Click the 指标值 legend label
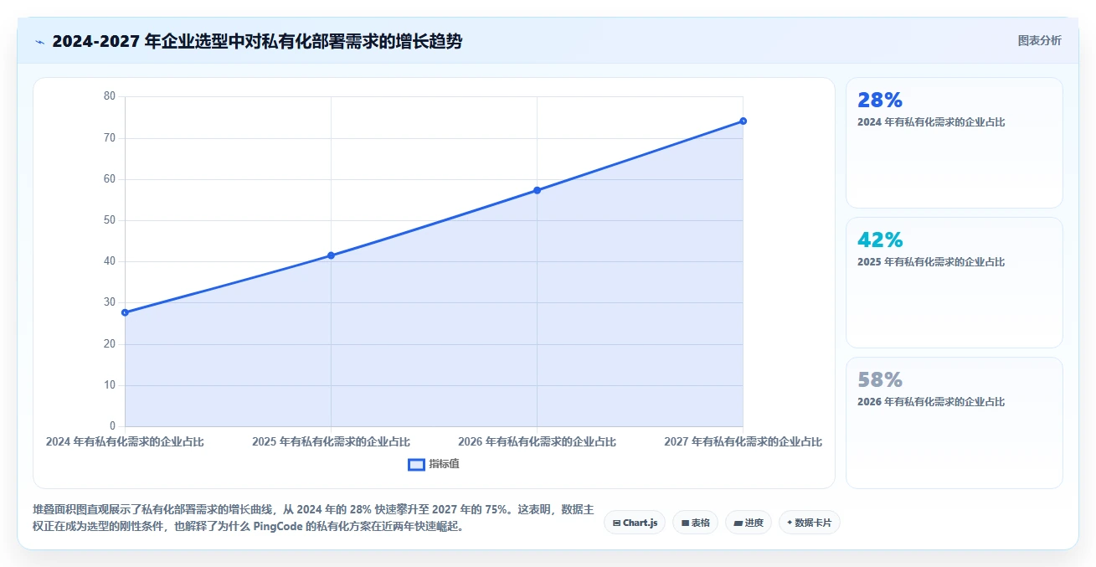 (x=444, y=464)
